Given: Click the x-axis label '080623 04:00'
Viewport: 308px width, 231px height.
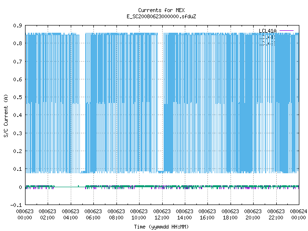Looking at the screenshot, I should 70,215.
